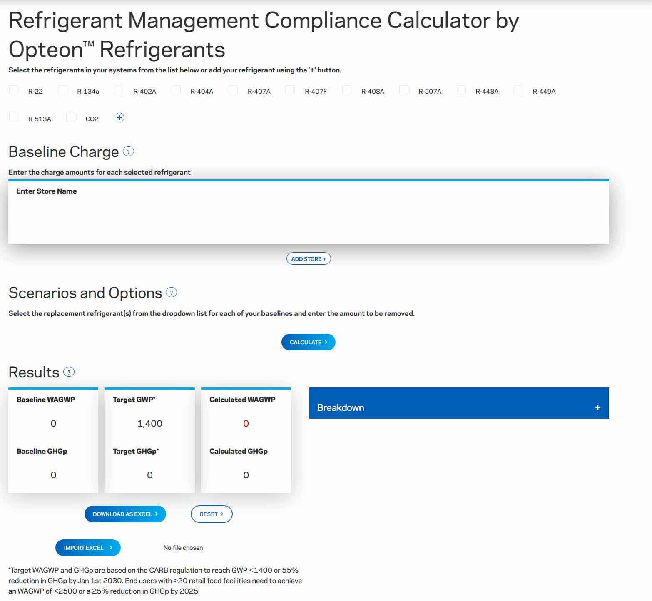Click the 'No file chosen' text
Viewport: 652px width, 601px height.
click(183, 548)
